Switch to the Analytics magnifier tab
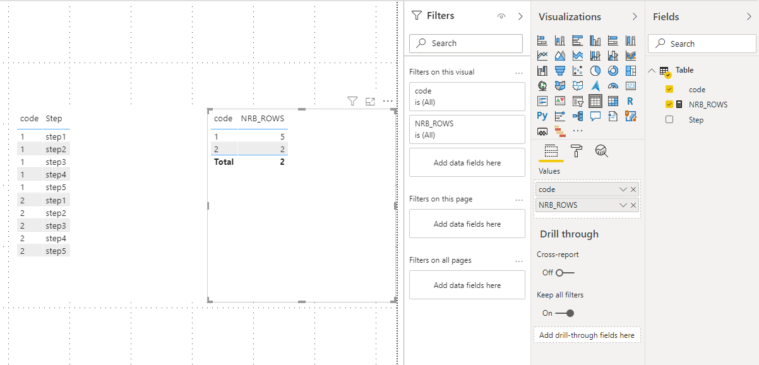This screenshot has width=759, height=365. tap(602, 151)
